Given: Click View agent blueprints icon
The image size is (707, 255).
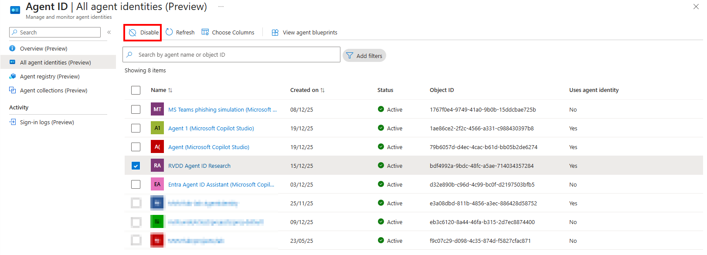Looking at the screenshot, I should (x=275, y=33).
